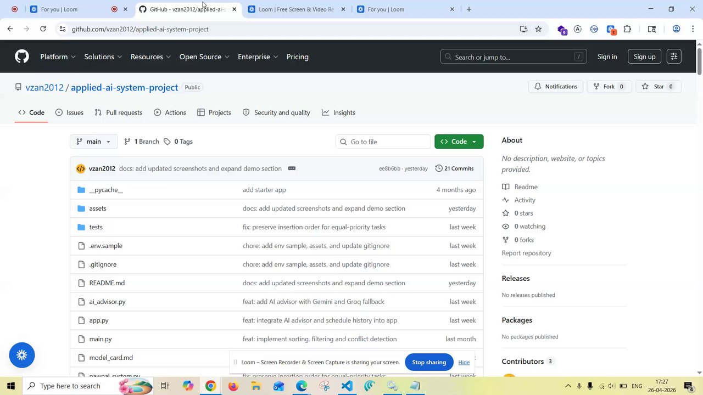View the 21 Commits history
Screen dimensions: 703x395
[x=454, y=168]
